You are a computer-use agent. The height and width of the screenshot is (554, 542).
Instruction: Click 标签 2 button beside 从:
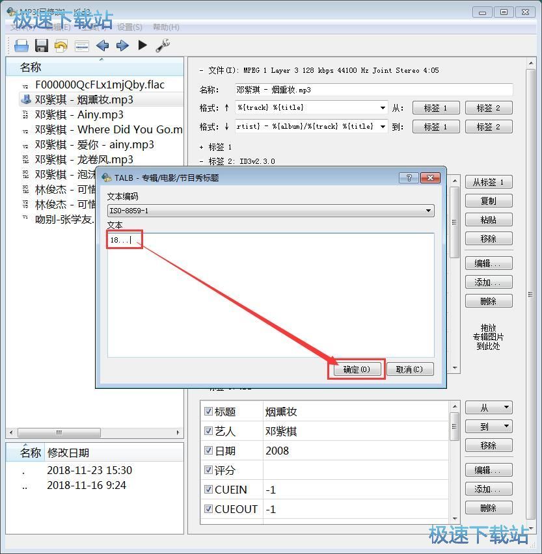(489, 108)
